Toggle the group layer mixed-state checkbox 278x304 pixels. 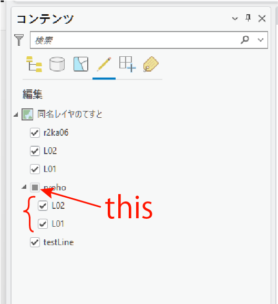coord(35,187)
